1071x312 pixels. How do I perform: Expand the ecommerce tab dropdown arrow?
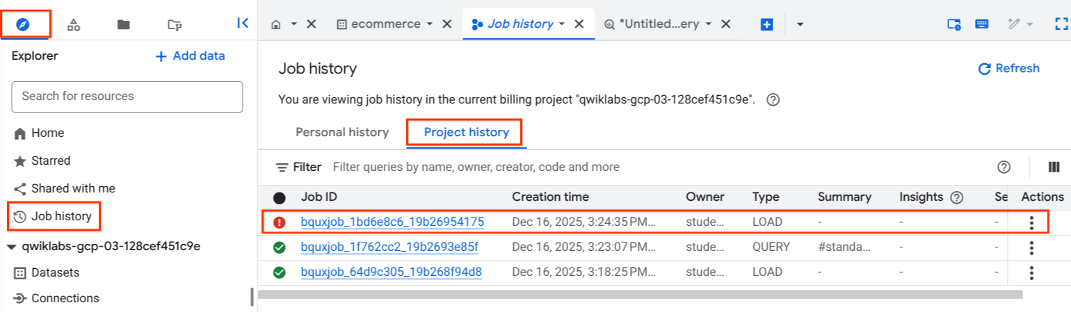click(x=431, y=24)
